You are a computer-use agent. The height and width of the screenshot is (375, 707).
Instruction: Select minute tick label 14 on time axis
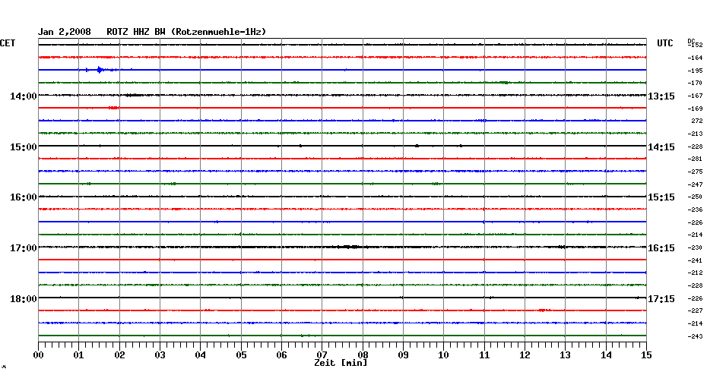point(606,355)
